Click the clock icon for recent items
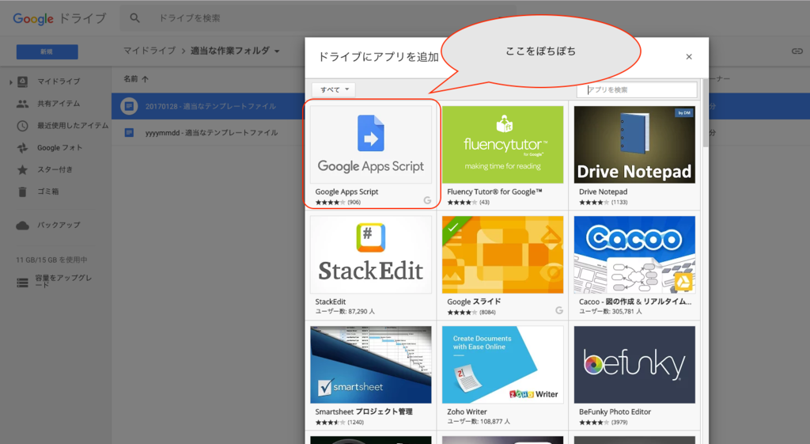Screen dimensions: 810x444 coord(22,126)
